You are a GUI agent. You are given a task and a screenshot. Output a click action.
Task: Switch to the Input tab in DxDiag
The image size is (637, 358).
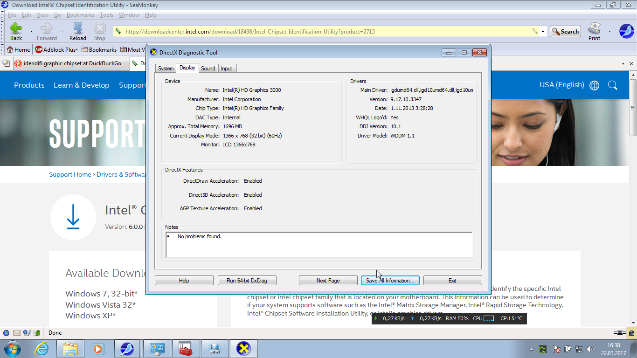(x=227, y=69)
